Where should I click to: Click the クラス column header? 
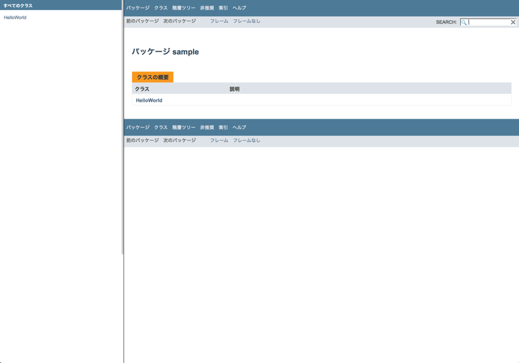click(142, 89)
